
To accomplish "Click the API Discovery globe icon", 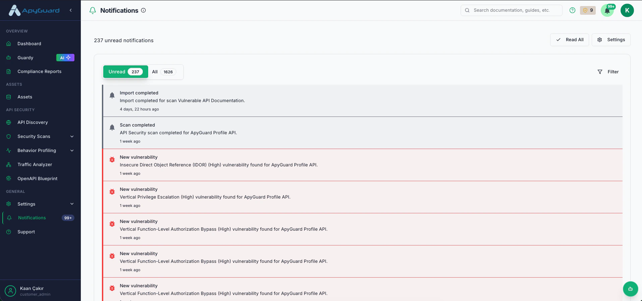I will pyautogui.click(x=9, y=122).
